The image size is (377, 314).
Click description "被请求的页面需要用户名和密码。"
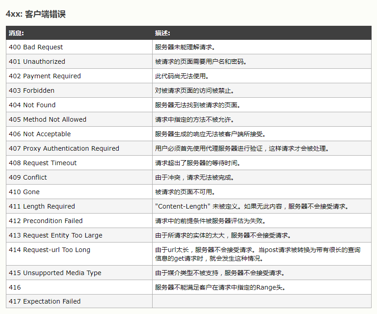(x=201, y=62)
